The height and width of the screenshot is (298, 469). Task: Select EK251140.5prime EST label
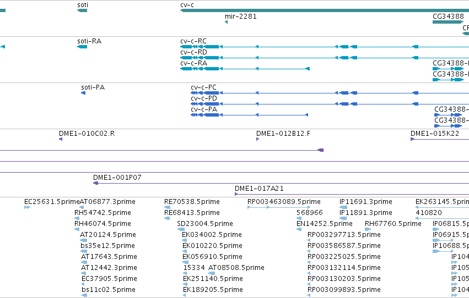(x=213, y=279)
